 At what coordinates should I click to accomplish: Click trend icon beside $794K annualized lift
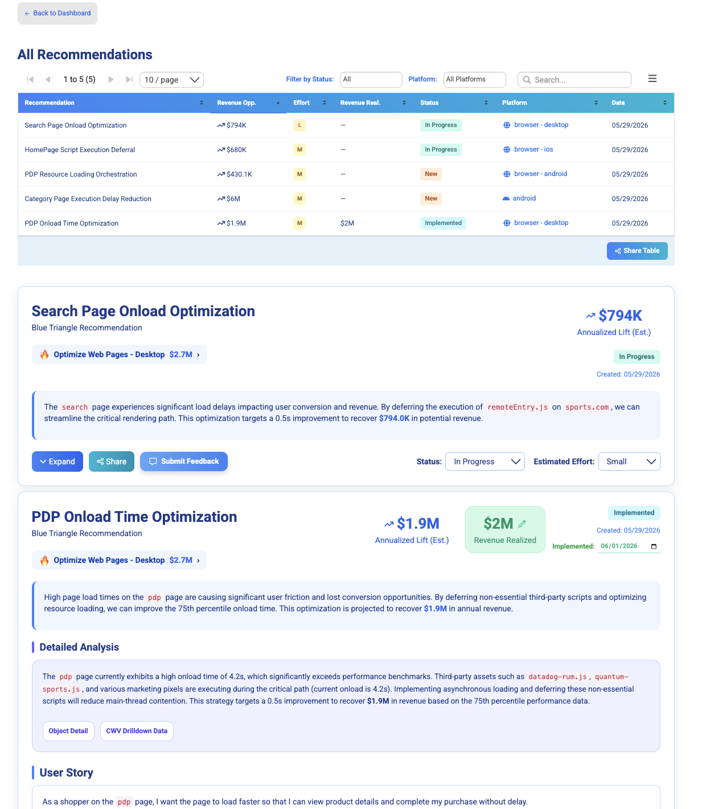coord(590,316)
